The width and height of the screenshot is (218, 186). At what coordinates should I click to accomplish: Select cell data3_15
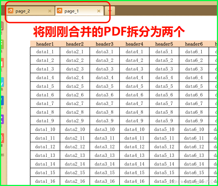click(x=105, y=172)
